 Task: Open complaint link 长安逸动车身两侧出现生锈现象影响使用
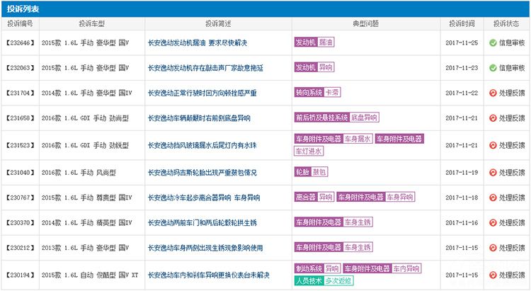click(205, 248)
